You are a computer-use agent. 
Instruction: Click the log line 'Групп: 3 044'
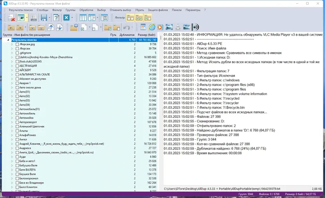pyautogui.click(x=190, y=140)
